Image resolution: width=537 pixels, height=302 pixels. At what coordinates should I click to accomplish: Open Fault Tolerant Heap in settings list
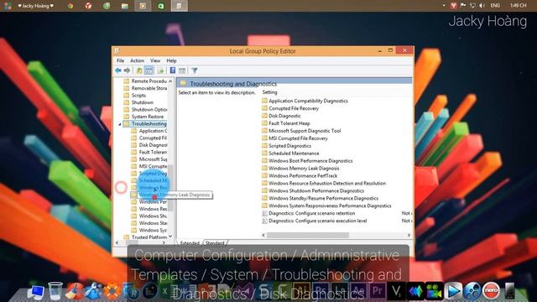285,123
